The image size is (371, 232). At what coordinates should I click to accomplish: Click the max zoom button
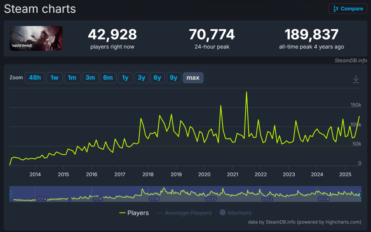click(193, 78)
